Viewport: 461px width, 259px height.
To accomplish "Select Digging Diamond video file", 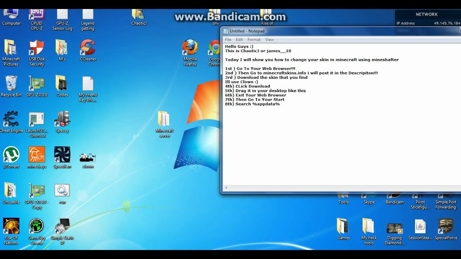I will click(394, 233).
